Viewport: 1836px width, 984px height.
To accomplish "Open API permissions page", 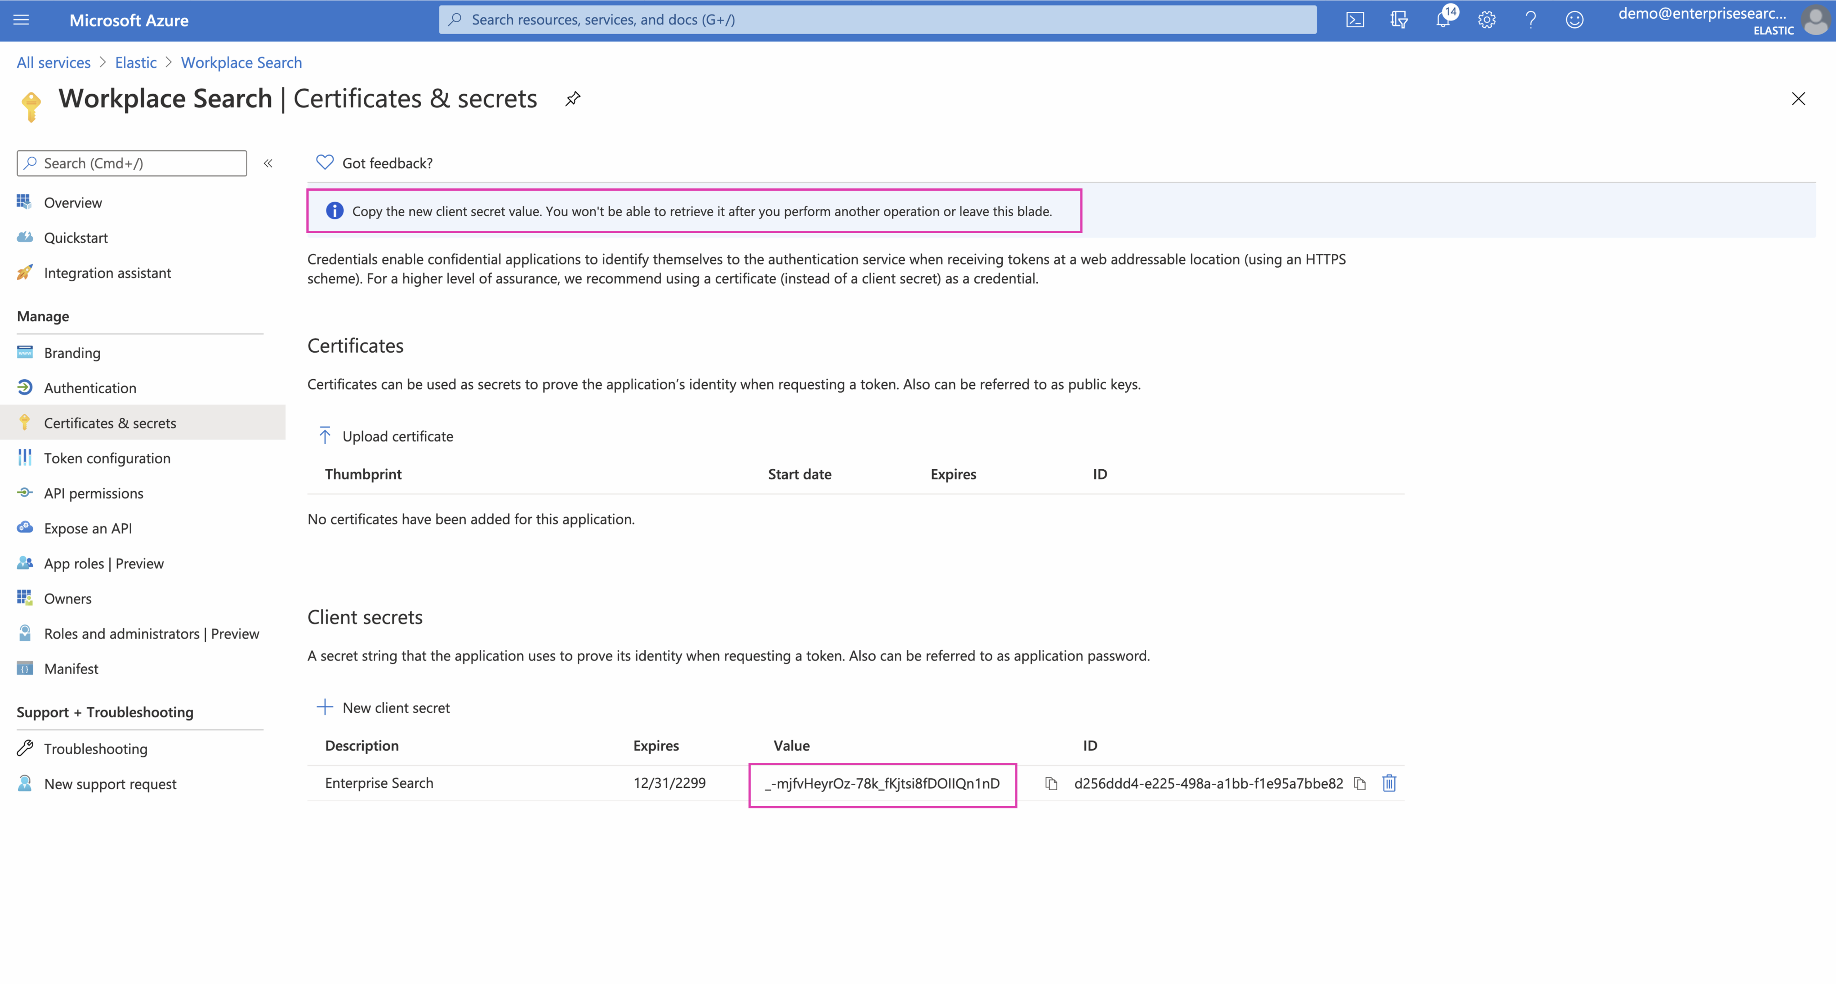I will coord(93,493).
